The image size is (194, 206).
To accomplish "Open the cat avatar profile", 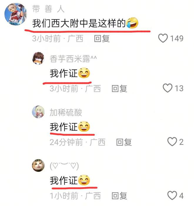I will click(38, 165).
